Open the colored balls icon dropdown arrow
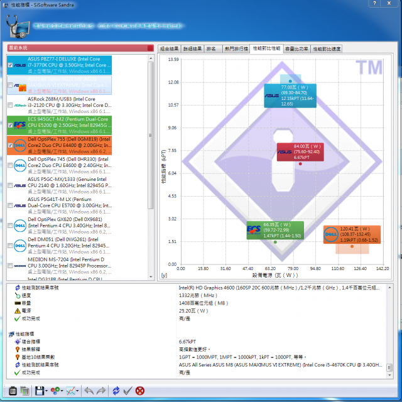 pyautogui.click(x=62, y=391)
